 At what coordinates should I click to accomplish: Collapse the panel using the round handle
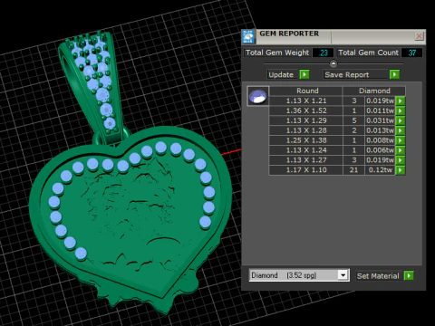coord(333,63)
